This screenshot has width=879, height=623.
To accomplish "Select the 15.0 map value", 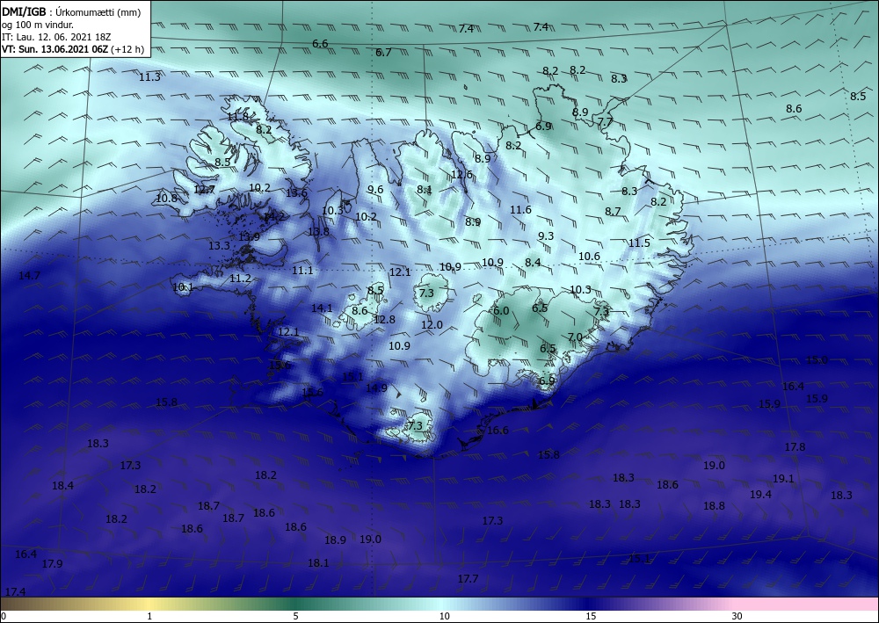I will pyautogui.click(x=817, y=360).
